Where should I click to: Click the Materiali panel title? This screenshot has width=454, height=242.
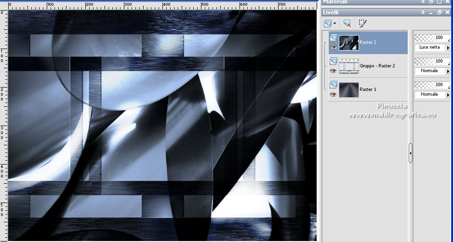(335, 2)
